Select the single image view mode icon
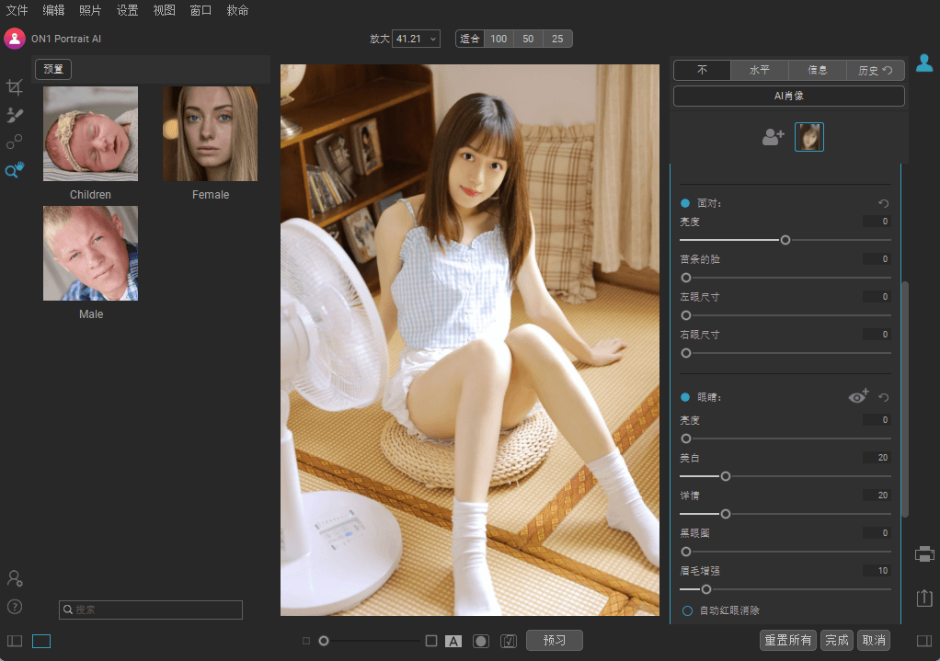This screenshot has height=661, width=940. [41, 641]
